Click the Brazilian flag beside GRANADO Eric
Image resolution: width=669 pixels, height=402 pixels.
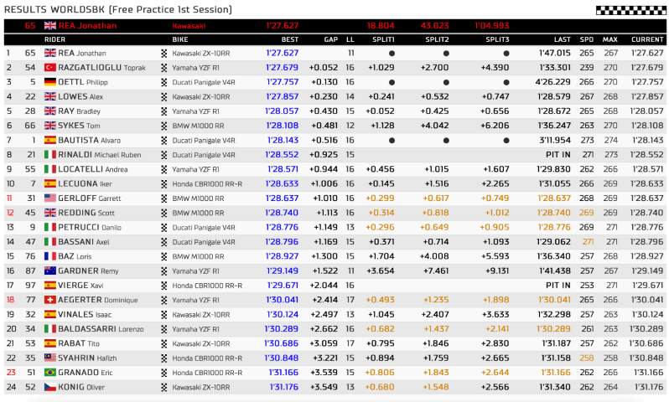(50, 372)
